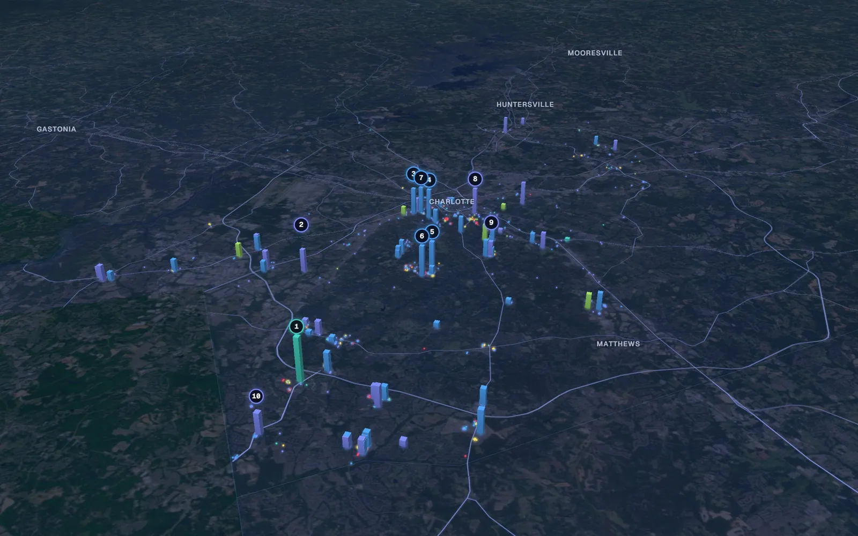Click the tall teal bar beneath marker 1
Viewport: 858px width, 536px height.
[x=298, y=358]
